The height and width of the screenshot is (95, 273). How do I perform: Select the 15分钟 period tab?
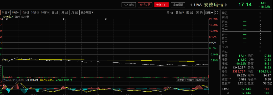[x=25, y=13]
